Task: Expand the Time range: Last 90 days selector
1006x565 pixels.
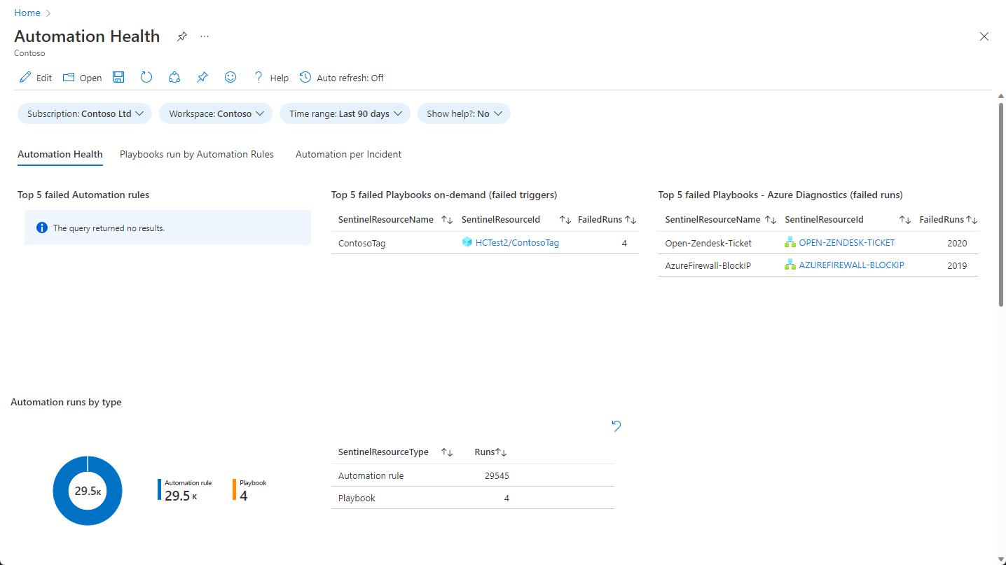Action: click(344, 113)
